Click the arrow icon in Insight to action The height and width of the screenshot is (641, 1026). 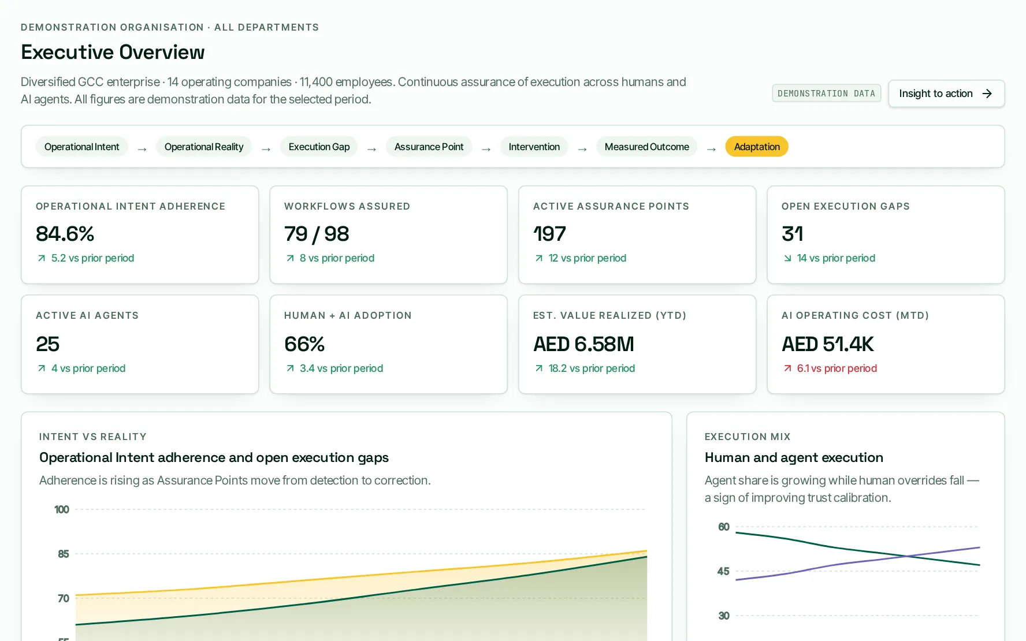[987, 94]
